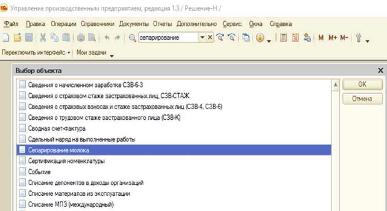Select 'Сертификация номенклатуры' row
The width and height of the screenshot is (387, 211).
click(x=174, y=161)
